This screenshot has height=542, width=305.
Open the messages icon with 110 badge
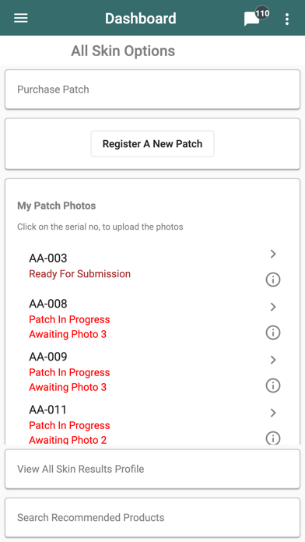(x=256, y=16)
